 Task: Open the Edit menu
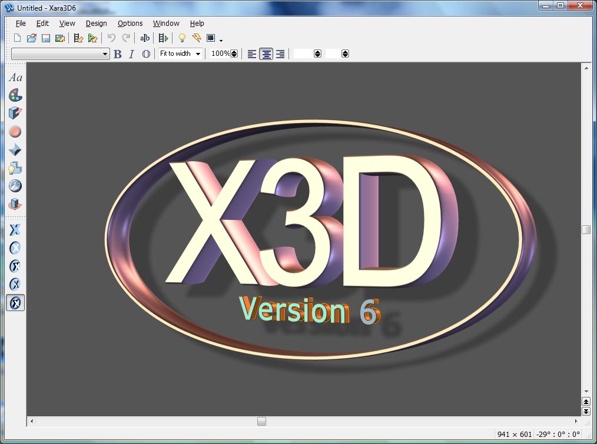point(42,23)
